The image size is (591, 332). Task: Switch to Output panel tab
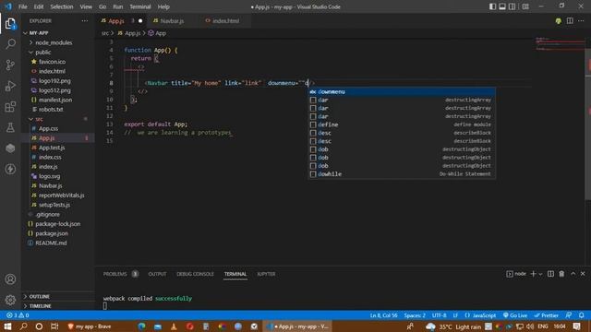(x=157, y=274)
